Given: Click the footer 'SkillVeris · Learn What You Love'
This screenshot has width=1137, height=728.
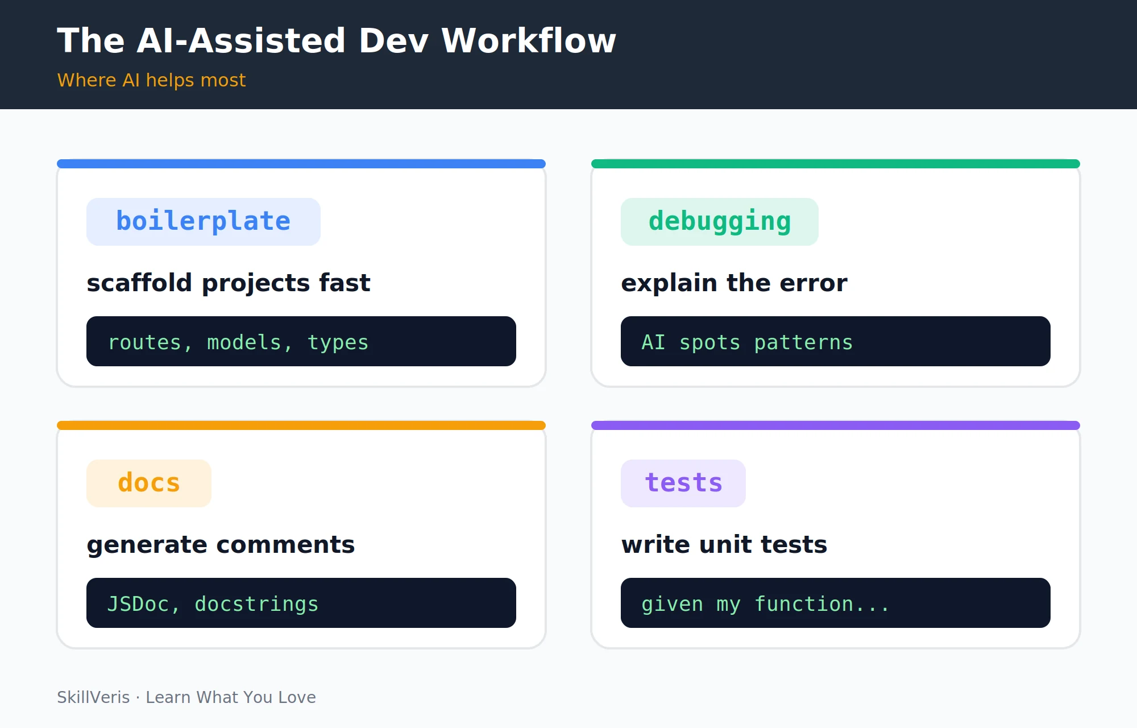Looking at the screenshot, I should [x=186, y=697].
